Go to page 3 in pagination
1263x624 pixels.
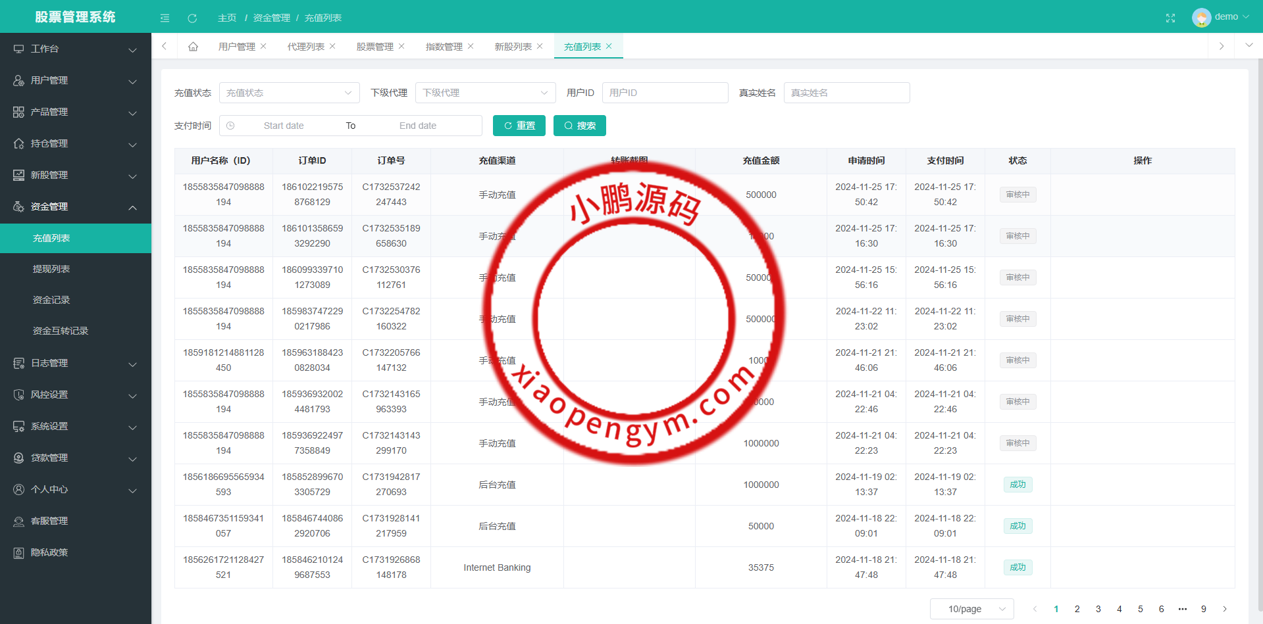tap(1098, 609)
